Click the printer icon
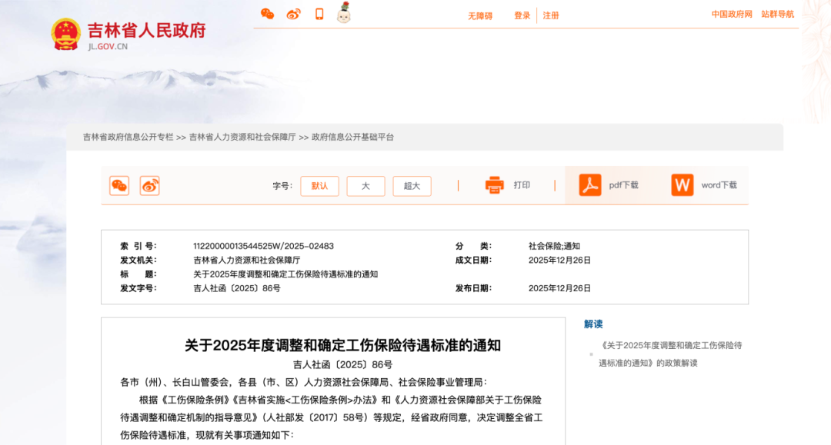Screen dimensions: 831x445 [494, 185]
